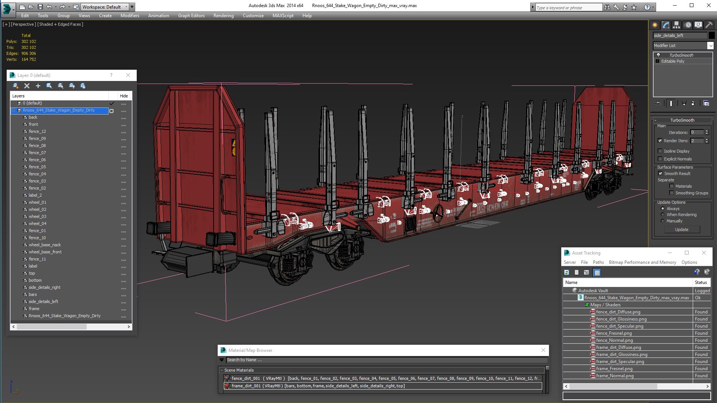Viewport: 717px width, 403px height.
Task: Expand Editable Poly sub-object tree
Action: click(658, 61)
